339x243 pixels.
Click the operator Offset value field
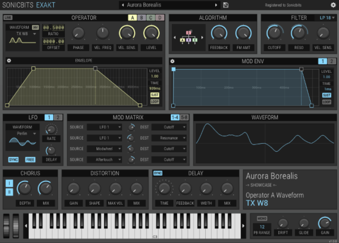coord(53,41)
